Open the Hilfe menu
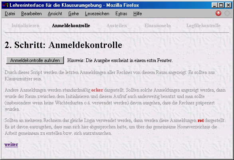Viewport: 234px width, 160px height. (138, 14)
